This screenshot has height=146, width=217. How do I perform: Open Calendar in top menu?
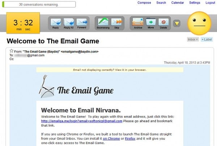(178, 3)
